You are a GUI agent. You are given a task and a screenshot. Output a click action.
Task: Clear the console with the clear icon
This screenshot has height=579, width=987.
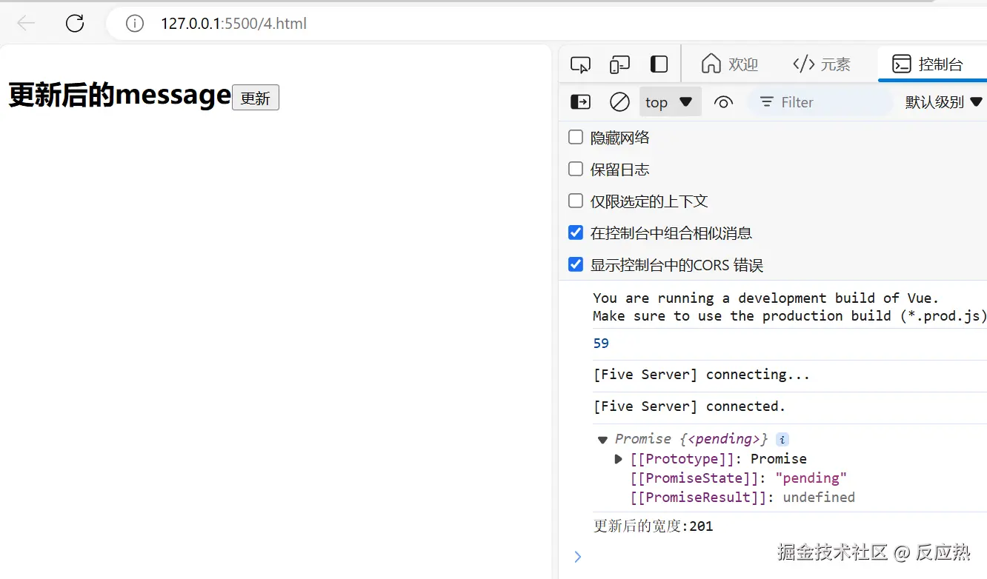click(x=619, y=102)
